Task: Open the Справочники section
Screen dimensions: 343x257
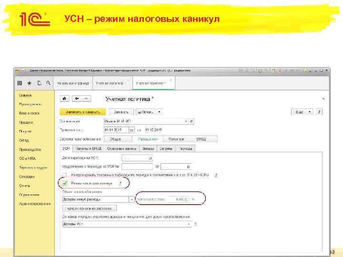Action: pyautogui.click(x=30, y=195)
